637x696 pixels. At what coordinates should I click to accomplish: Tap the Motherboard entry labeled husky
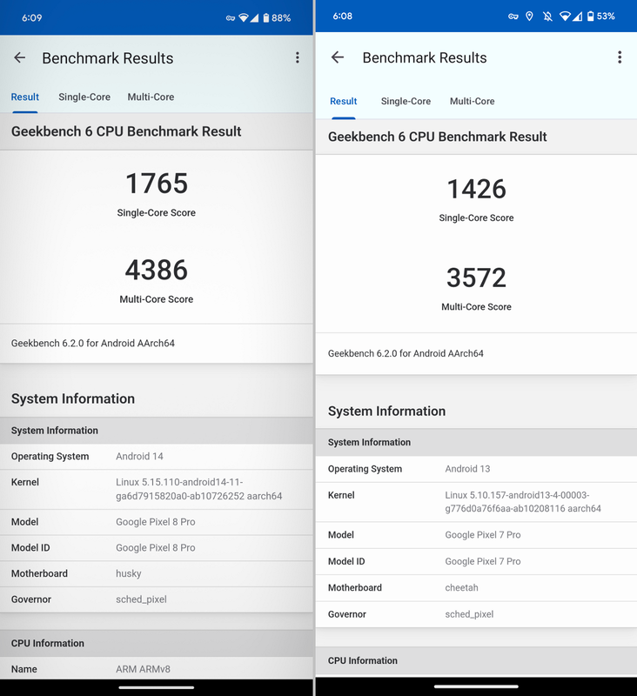click(x=157, y=573)
